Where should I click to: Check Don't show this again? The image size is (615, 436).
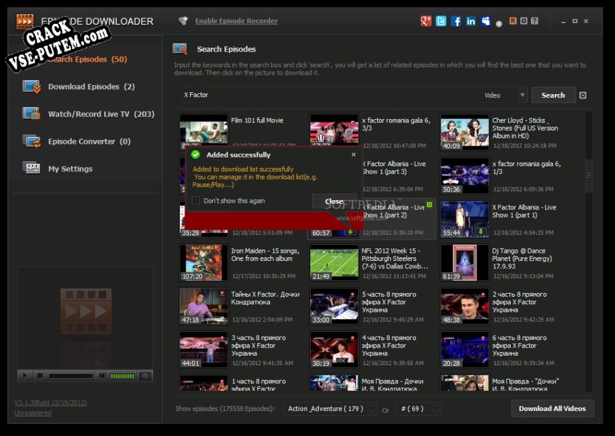coord(196,200)
